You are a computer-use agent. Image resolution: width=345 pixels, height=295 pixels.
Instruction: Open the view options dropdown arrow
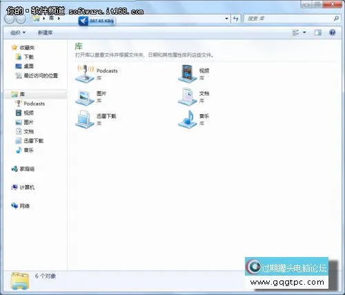click(304, 32)
